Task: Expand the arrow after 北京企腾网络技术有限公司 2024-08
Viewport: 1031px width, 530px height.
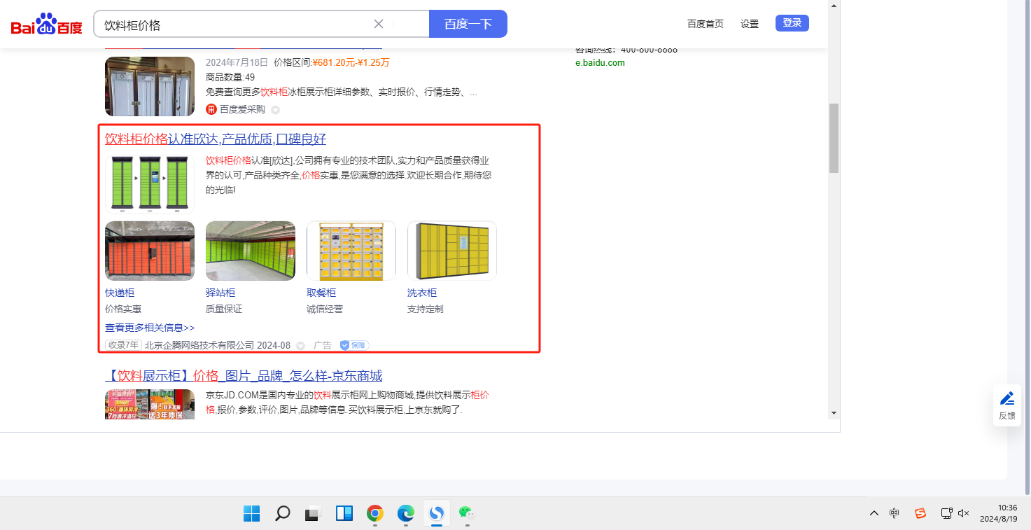Action: [301, 345]
